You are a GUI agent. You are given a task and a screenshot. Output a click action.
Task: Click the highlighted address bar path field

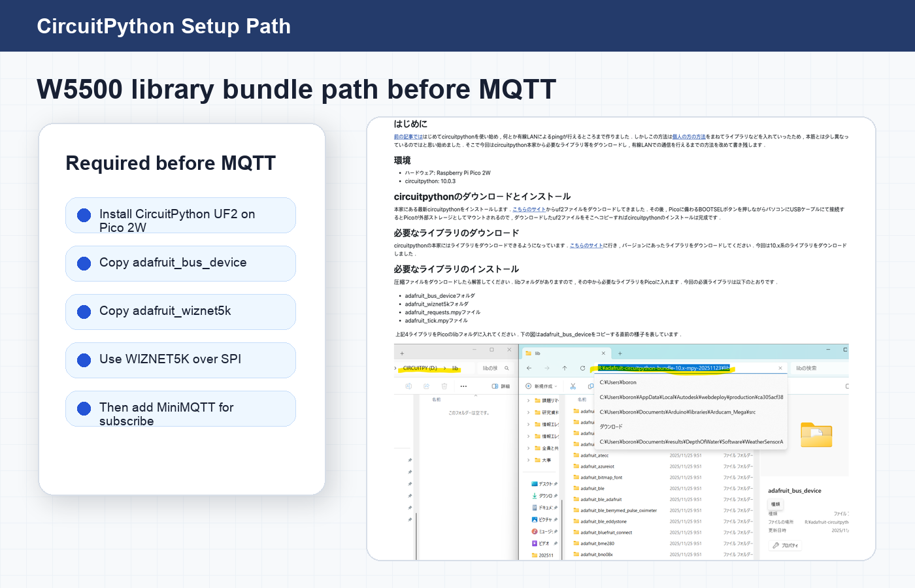[663, 368]
